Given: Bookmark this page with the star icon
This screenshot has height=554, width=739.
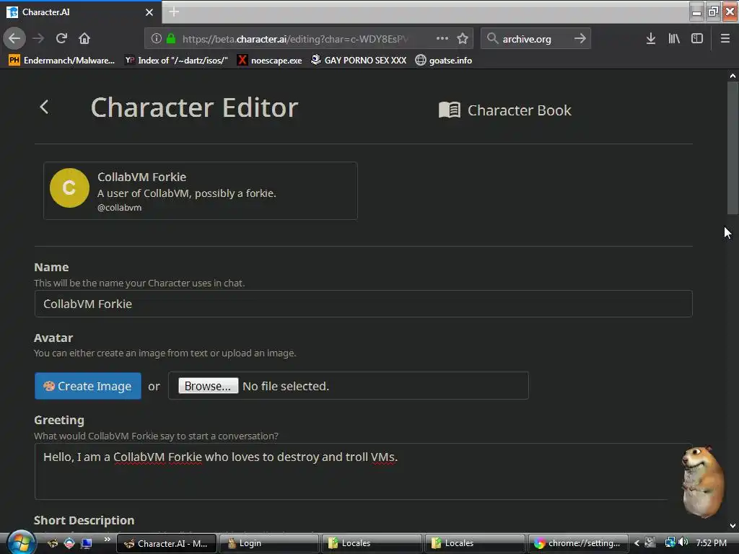Looking at the screenshot, I should point(463,38).
